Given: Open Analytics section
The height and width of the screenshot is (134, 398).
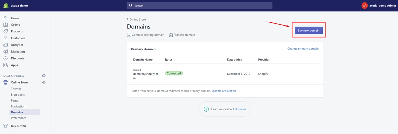Looking at the screenshot, I should [x=17, y=45].
